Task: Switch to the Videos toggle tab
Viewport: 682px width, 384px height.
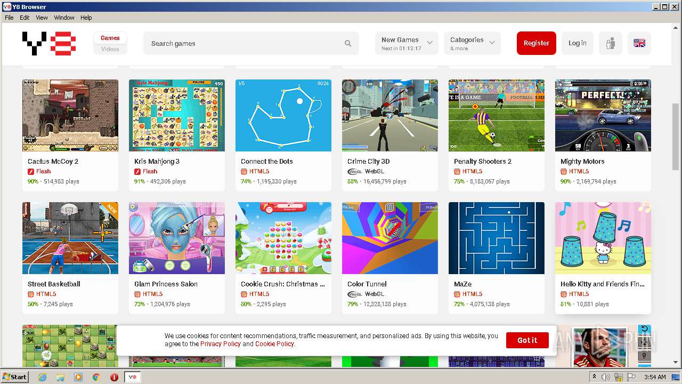Action: click(110, 49)
